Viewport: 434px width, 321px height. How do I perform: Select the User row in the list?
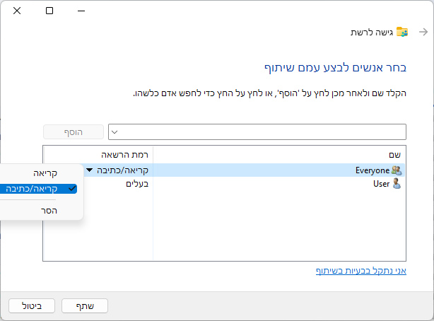tap(279, 184)
